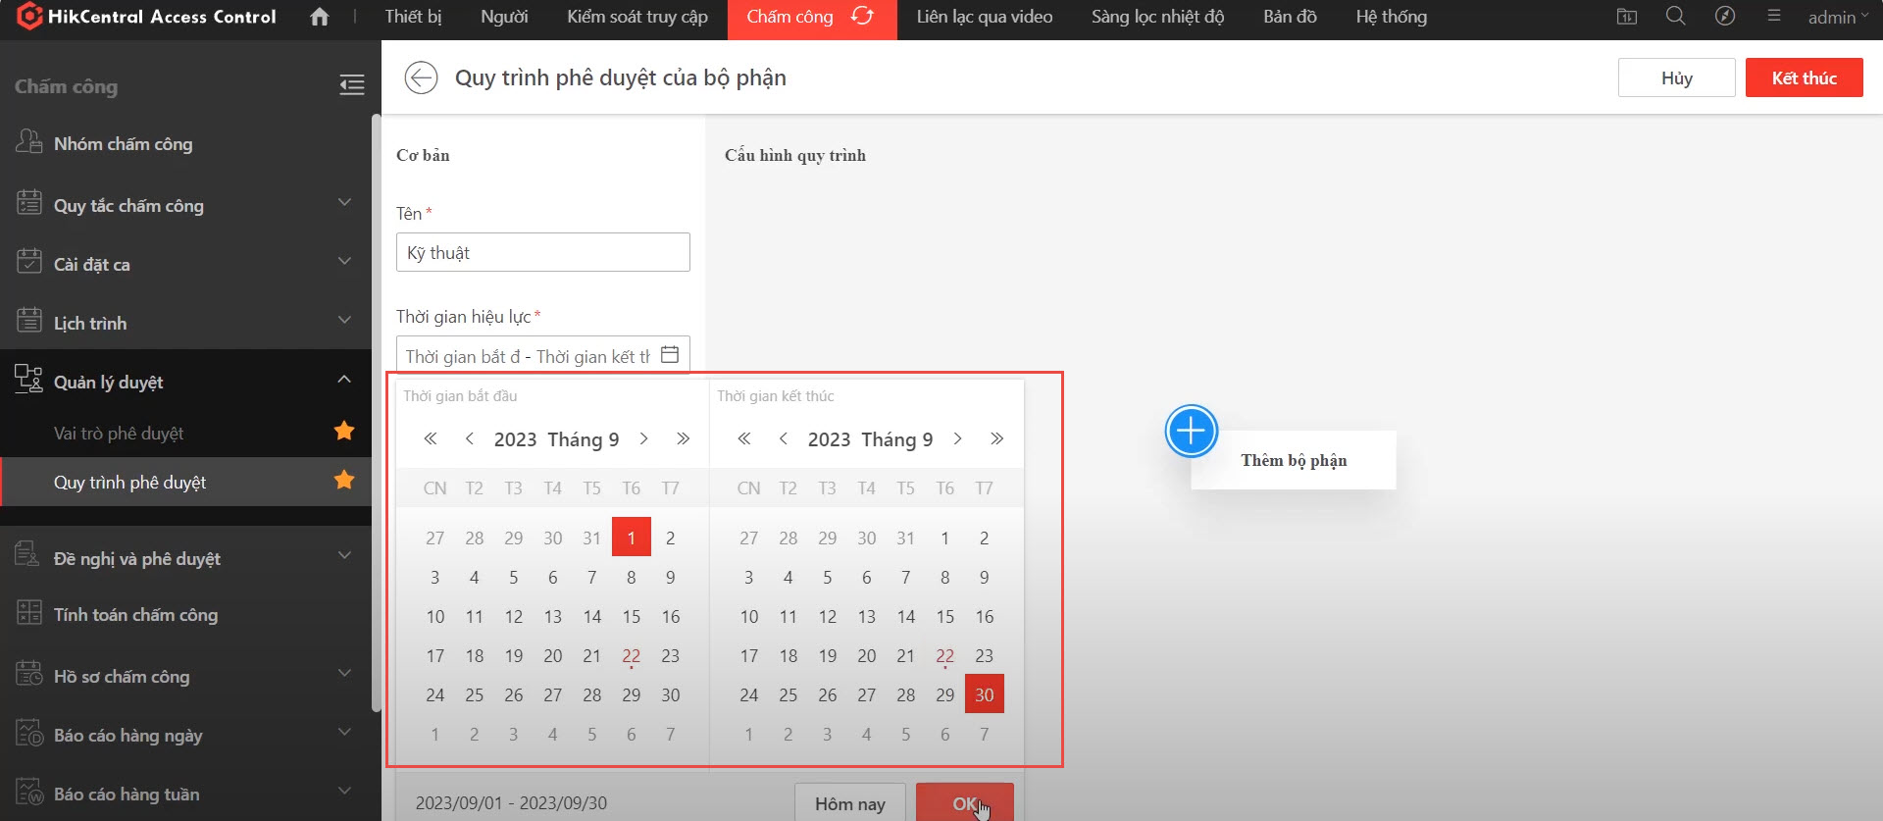The image size is (1883, 821).
Task: Open the compass navigation icon
Action: [1724, 17]
